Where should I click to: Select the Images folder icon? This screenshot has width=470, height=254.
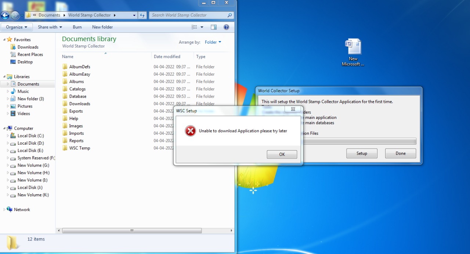65,126
